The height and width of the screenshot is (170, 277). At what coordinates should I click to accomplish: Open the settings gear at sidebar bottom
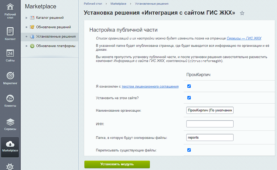click(x=10, y=167)
